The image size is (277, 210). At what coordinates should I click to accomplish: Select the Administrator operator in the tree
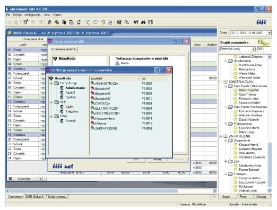tap(75, 88)
